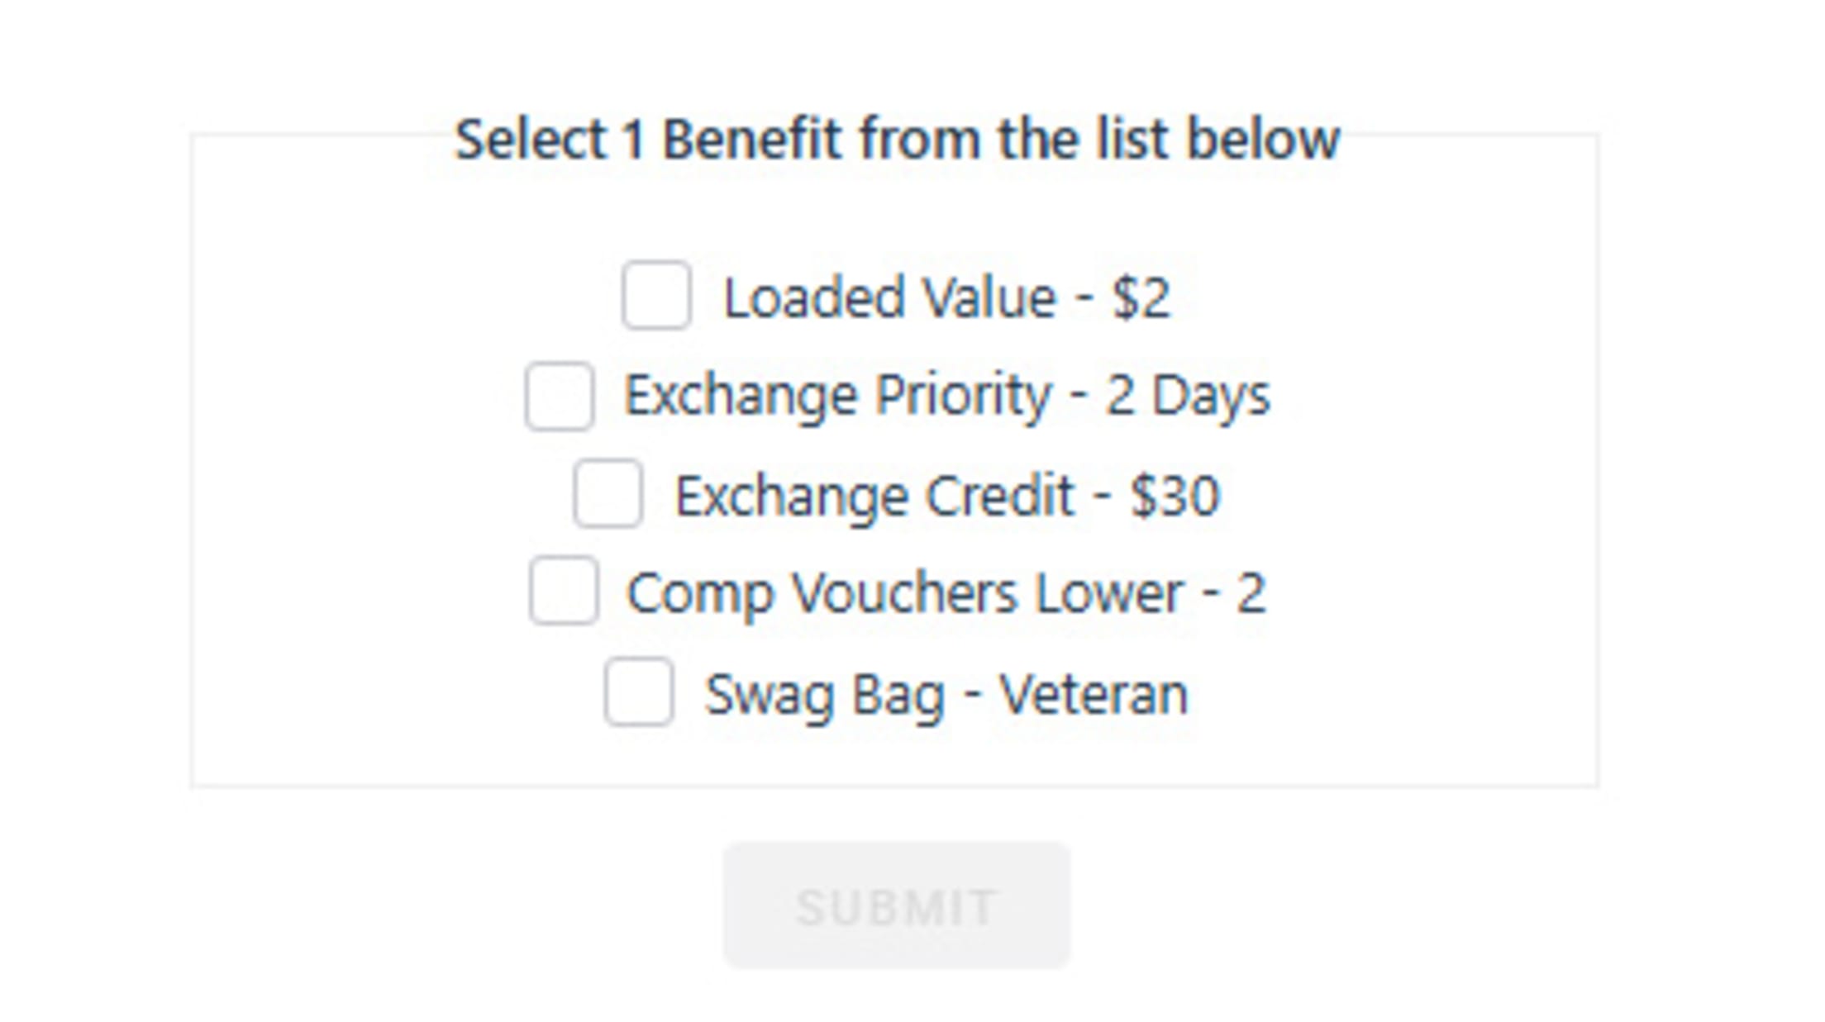Click the word 'Credit' in Exchange Credit option
The width and height of the screenshot is (1825, 1022).
pyautogui.click(x=999, y=496)
